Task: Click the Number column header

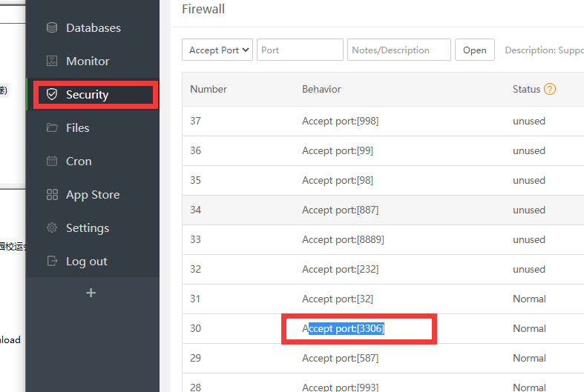Action: click(x=209, y=89)
